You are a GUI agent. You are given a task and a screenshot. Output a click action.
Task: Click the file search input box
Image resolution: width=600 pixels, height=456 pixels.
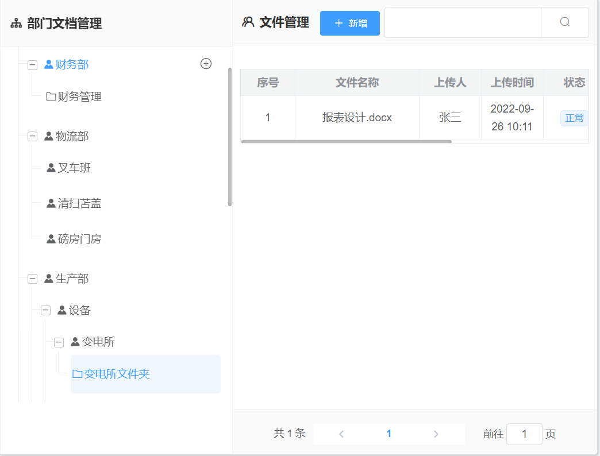[463, 22]
